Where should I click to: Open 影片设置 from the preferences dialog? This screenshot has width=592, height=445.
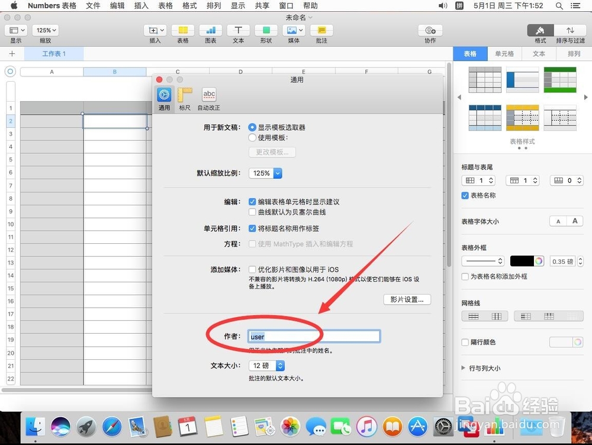[x=407, y=299]
